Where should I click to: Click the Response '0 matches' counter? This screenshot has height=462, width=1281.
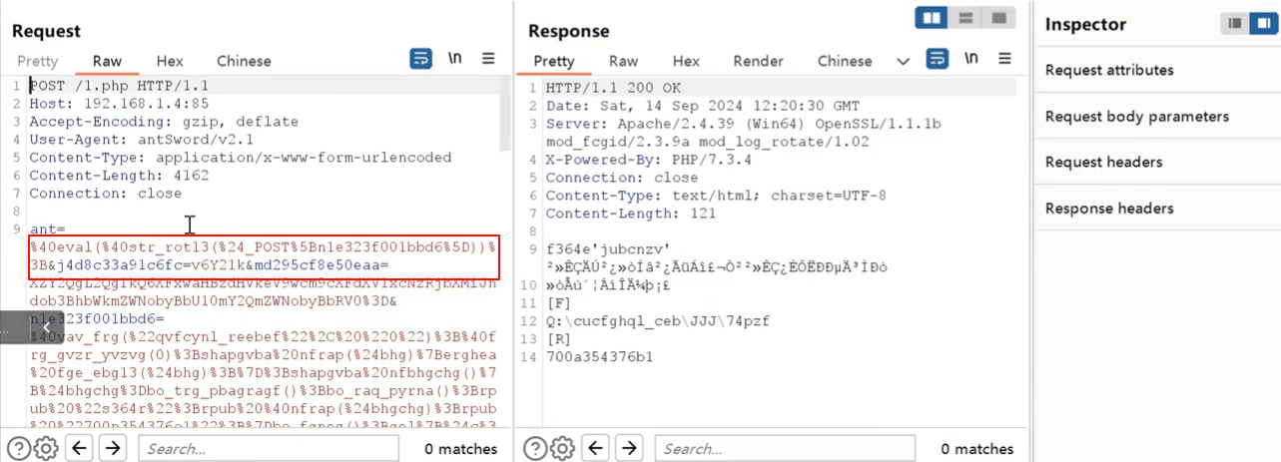click(x=976, y=449)
